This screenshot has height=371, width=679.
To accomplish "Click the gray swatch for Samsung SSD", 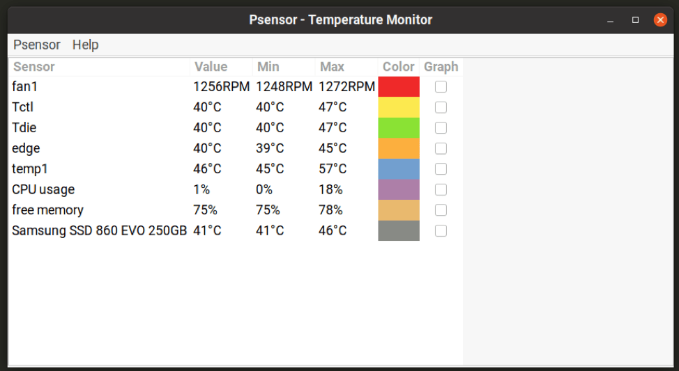I will coord(399,230).
